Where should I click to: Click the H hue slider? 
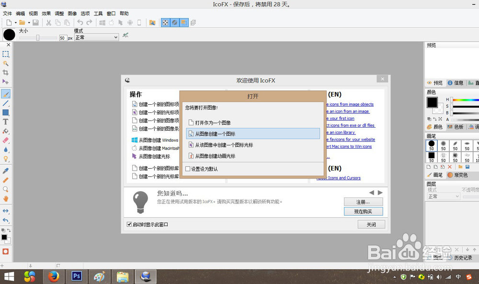(x=465, y=100)
